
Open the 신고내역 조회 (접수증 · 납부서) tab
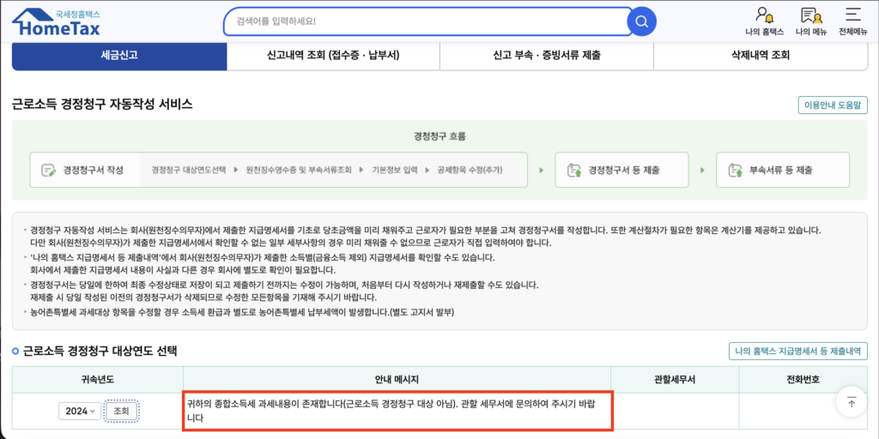pos(333,55)
